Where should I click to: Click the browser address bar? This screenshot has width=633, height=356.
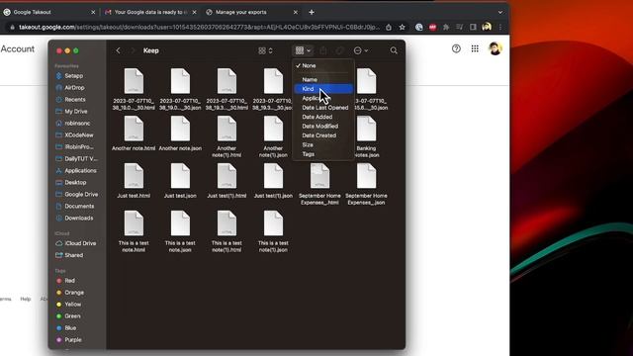click(x=199, y=27)
